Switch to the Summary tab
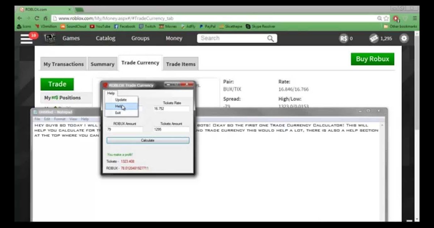Viewport: 434px width, 228px height. (x=102, y=64)
